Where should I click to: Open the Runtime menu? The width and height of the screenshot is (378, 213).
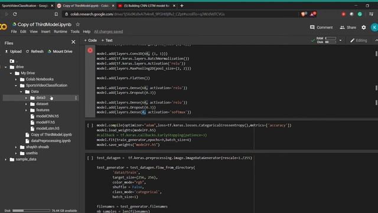click(x=60, y=31)
